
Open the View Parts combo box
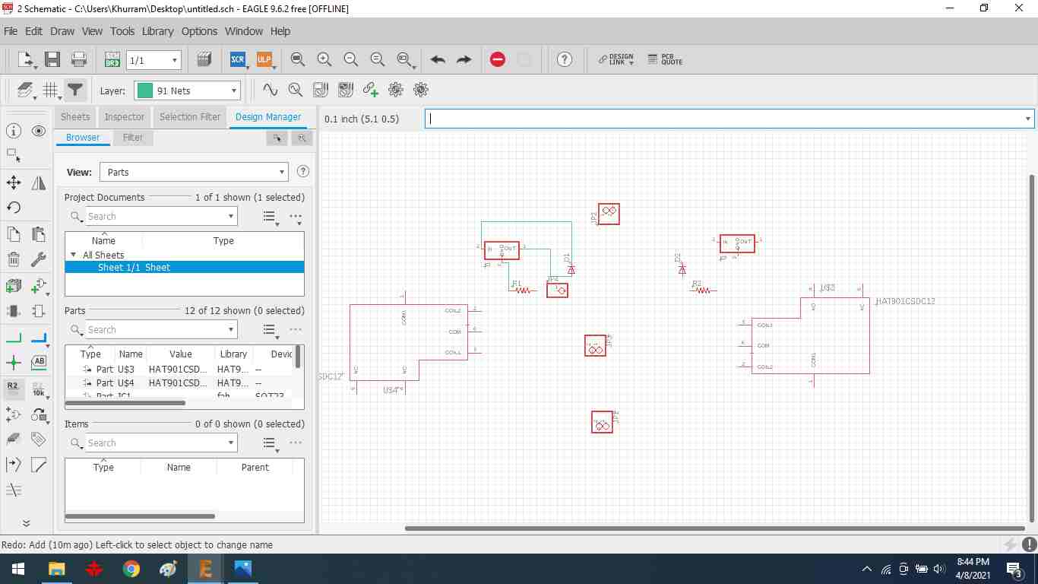tap(194, 172)
